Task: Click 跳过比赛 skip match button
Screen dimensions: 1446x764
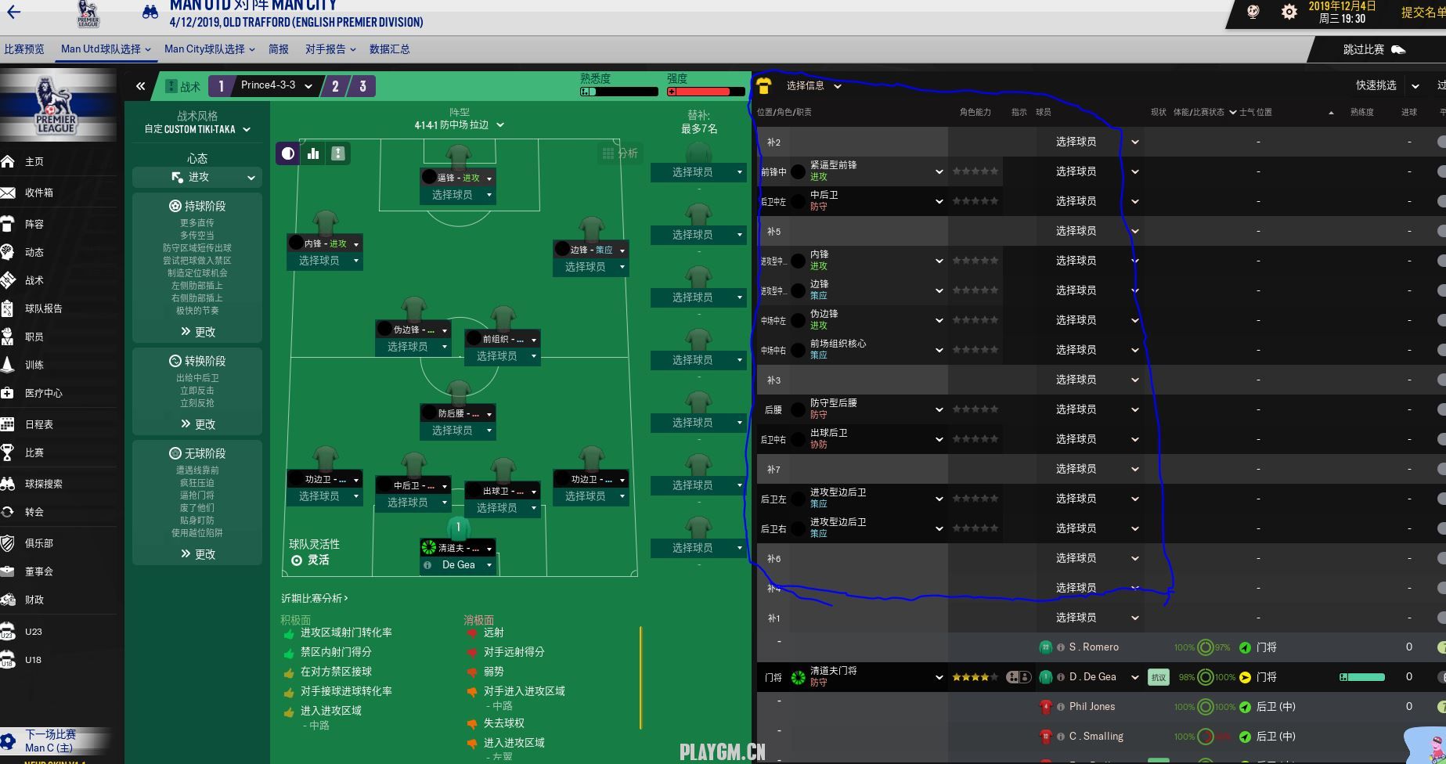Action: [x=1374, y=49]
